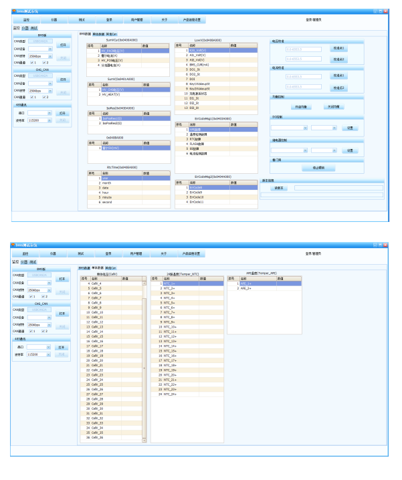Image resolution: width=402 pixels, height=480 pixels.
Task: Expand the 250Kbps dropdown in lower window's CHG_CAN group
Action: (50, 324)
